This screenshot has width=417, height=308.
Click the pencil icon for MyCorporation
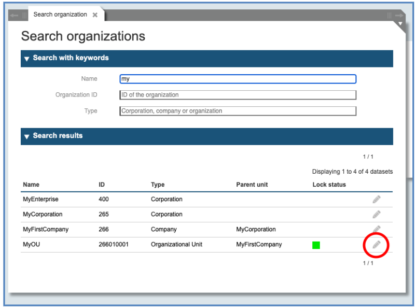[377, 214]
